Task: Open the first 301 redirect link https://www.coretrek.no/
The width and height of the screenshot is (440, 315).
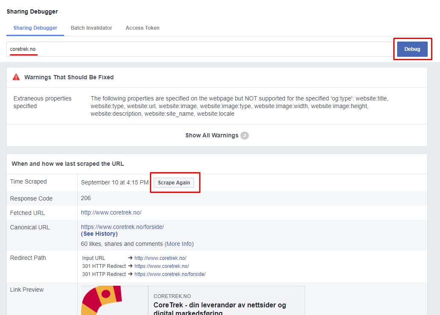Action: (162, 266)
